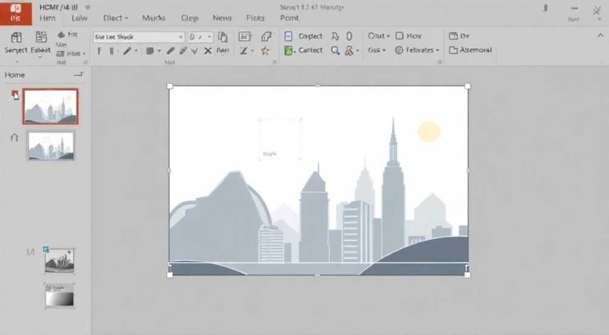Expand the Z style dropdown arrow
609x335 pixels.
(253, 51)
